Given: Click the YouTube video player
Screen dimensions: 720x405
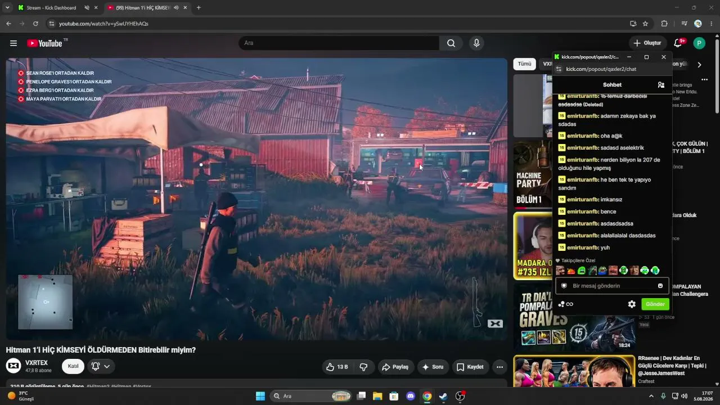Looking at the screenshot, I should pyautogui.click(x=256, y=199).
